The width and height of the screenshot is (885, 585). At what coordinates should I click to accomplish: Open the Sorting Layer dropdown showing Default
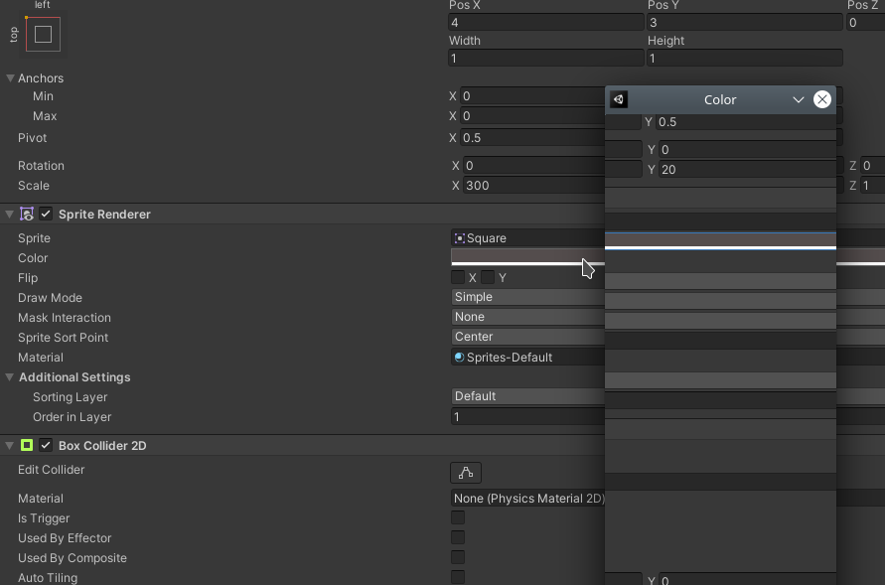click(x=526, y=395)
